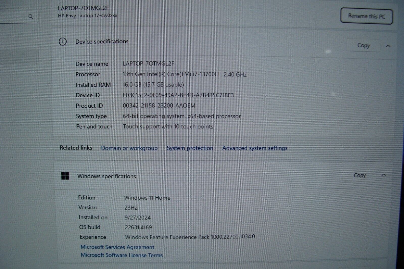Click the Related links label
The width and height of the screenshot is (404, 269).
(76, 148)
